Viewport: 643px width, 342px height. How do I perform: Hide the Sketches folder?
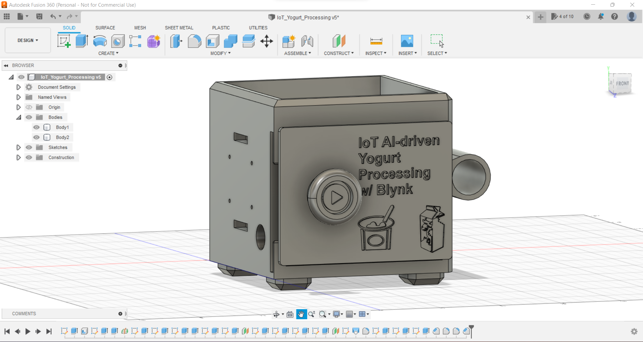[x=29, y=147]
